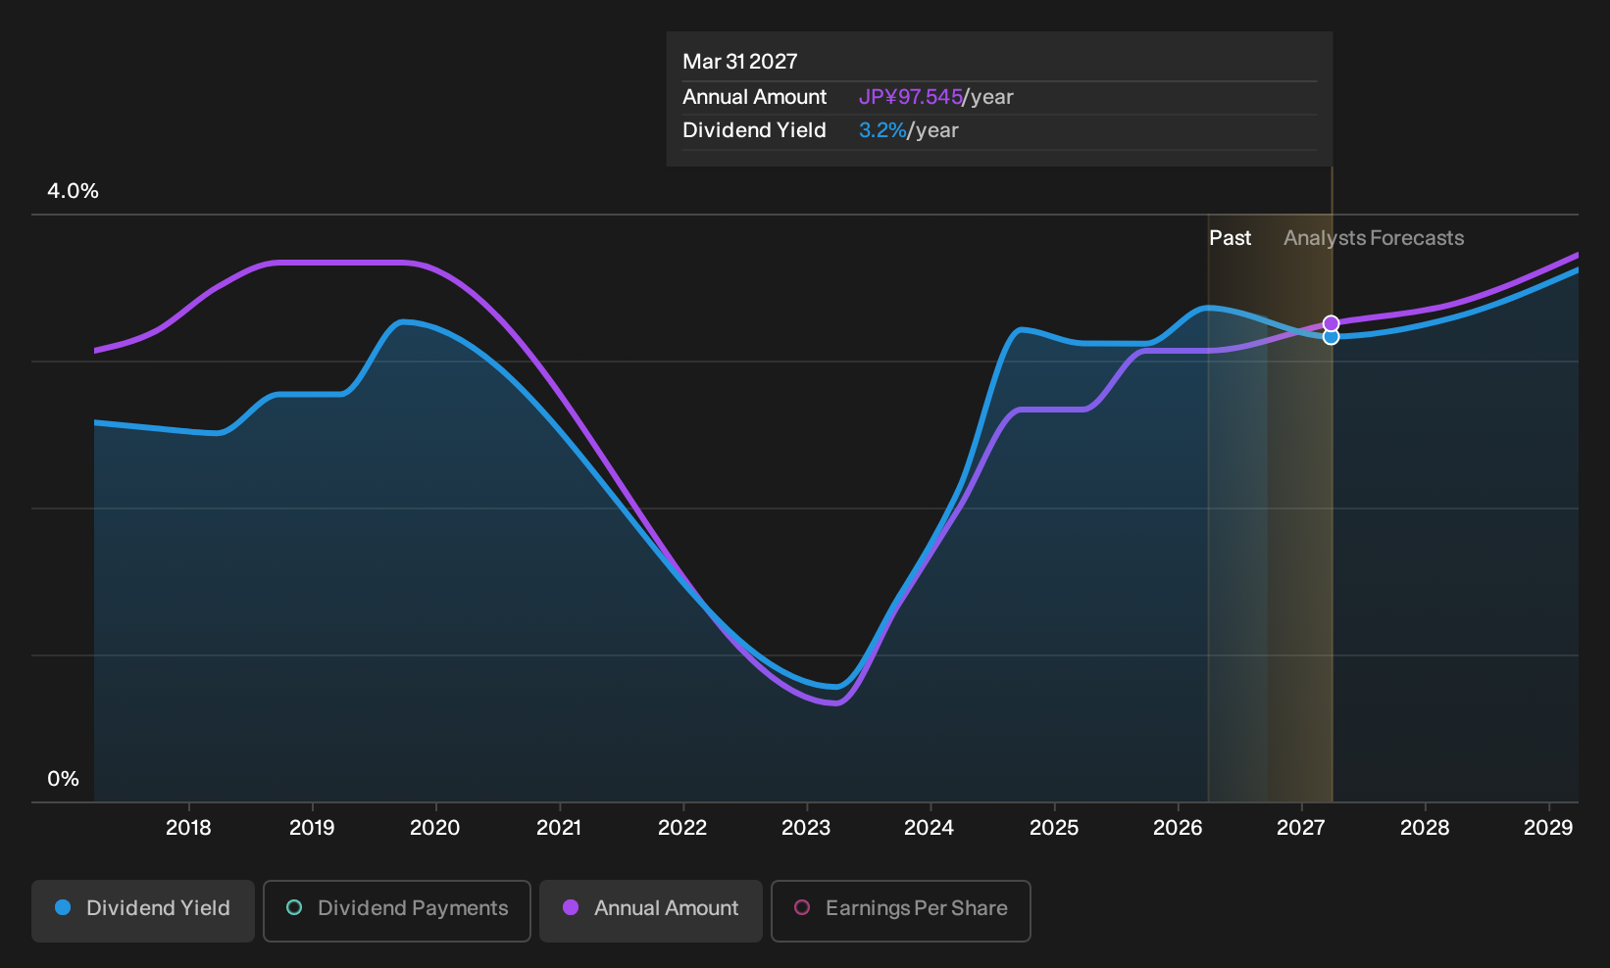Click the tooltip Annual Amount row label
Image resolution: width=1610 pixels, height=968 pixels.
[754, 97]
